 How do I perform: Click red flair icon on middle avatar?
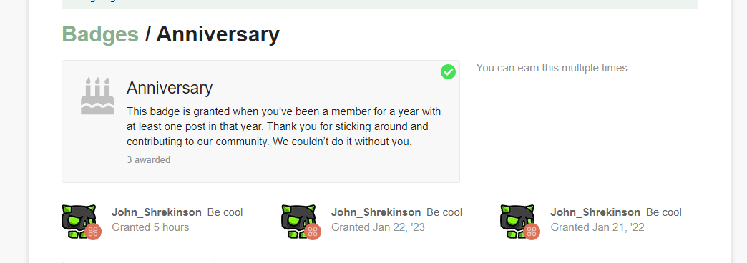(x=313, y=232)
